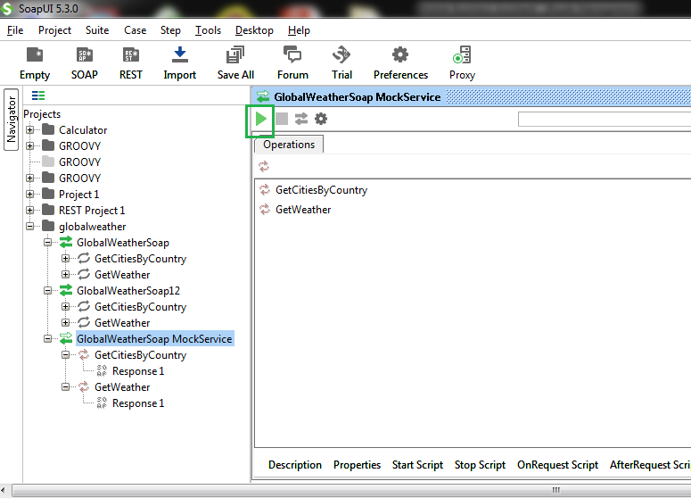Screen dimensions: 691x498
Task: Create a new SOAP project
Action: point(84,63)
